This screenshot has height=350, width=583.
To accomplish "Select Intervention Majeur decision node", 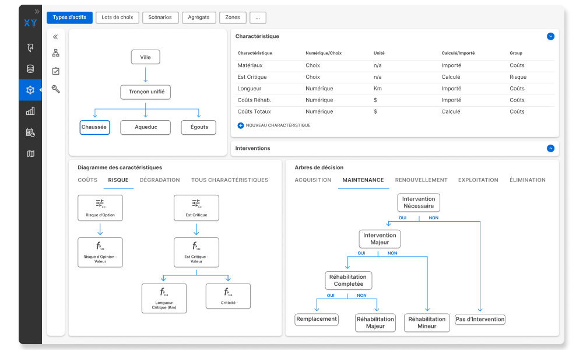I will [380, 239].
